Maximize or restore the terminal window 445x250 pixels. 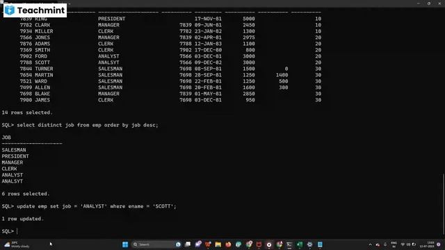pos(429,3)
